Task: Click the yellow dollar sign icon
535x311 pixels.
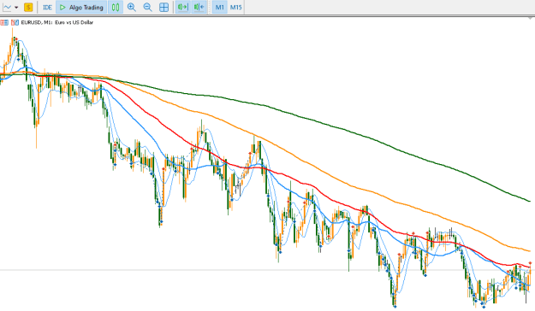Action: (28, 7)
